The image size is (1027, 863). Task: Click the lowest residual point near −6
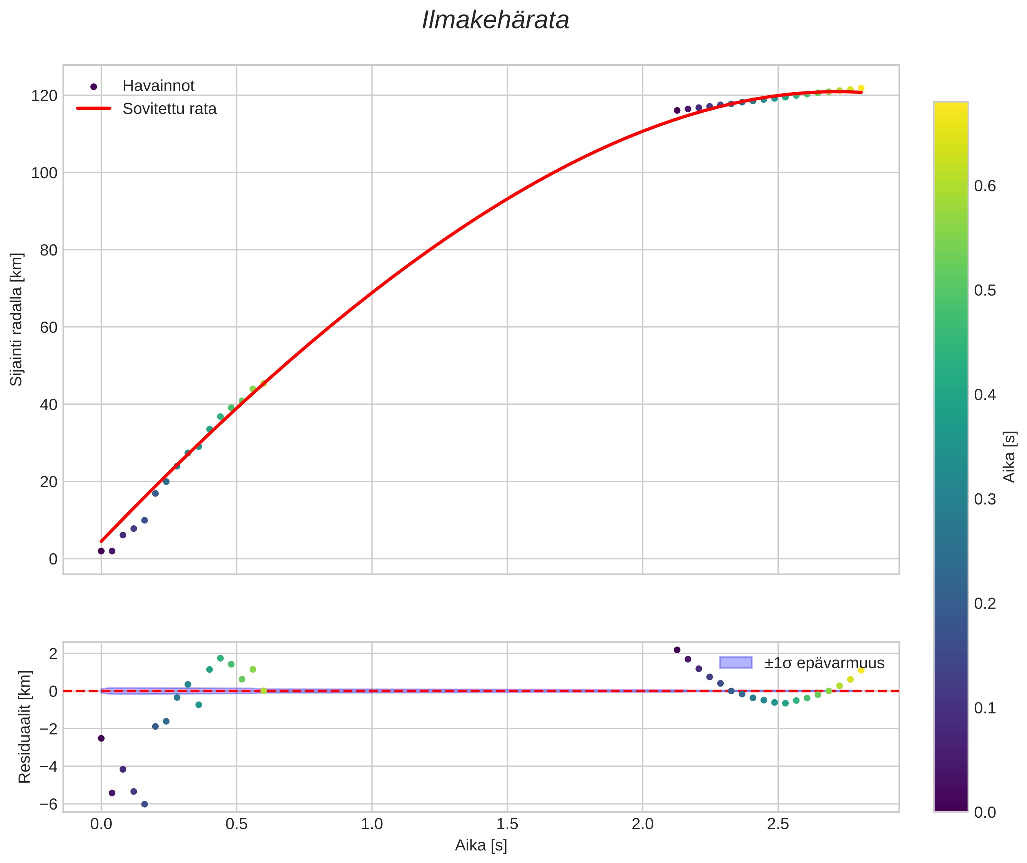coord(145,804)
